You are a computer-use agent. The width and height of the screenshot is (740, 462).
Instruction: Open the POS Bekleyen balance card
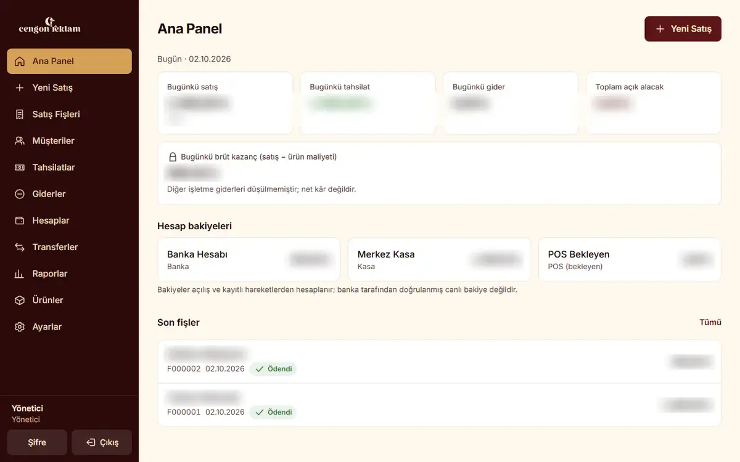coord(630,260)
